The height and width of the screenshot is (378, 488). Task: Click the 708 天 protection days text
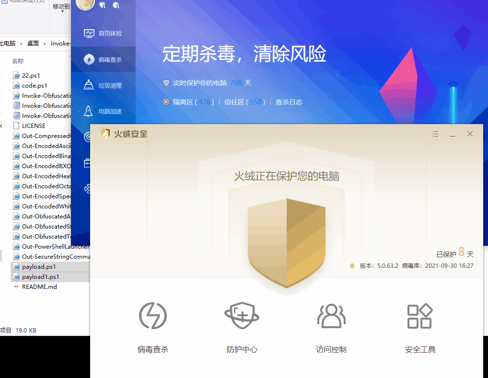(241, 83)
